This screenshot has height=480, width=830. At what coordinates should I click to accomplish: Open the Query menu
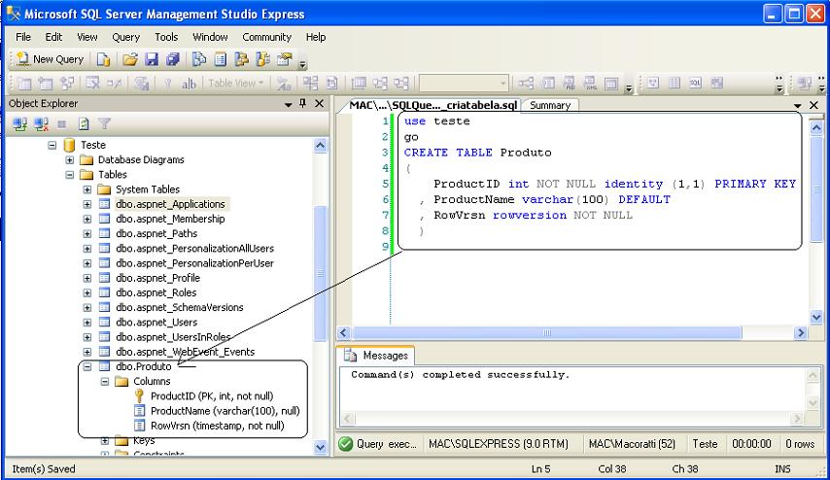[126, 37]
